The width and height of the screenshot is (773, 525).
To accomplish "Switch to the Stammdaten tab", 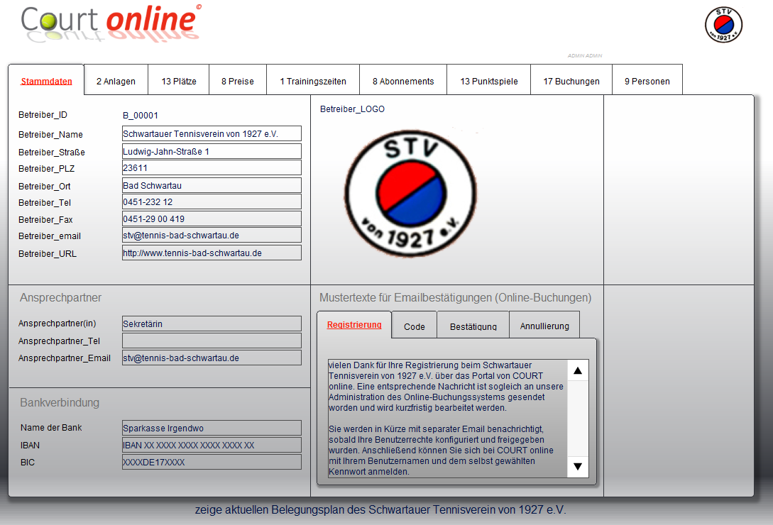I will point(46,82).
